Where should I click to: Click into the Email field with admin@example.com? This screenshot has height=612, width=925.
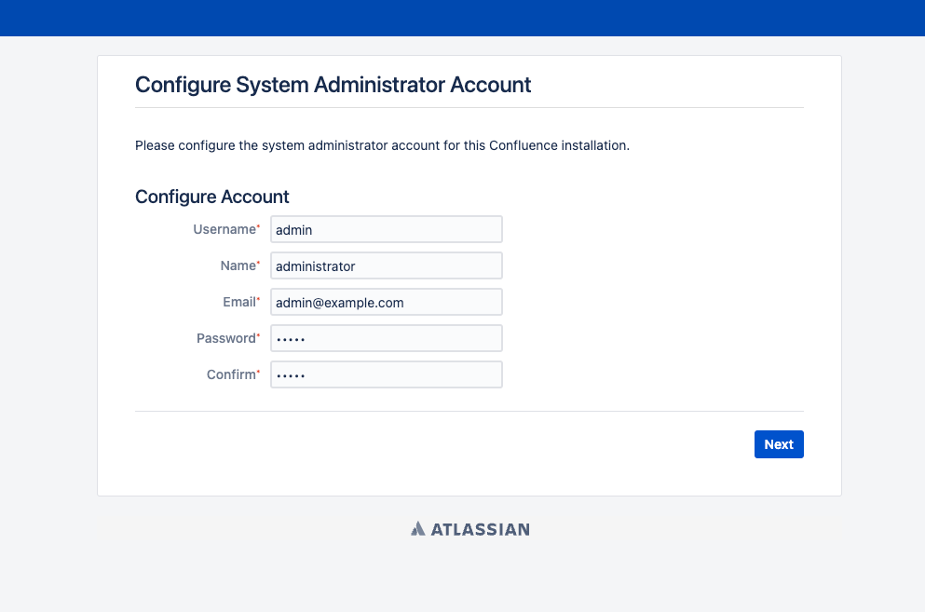point(387,302)
